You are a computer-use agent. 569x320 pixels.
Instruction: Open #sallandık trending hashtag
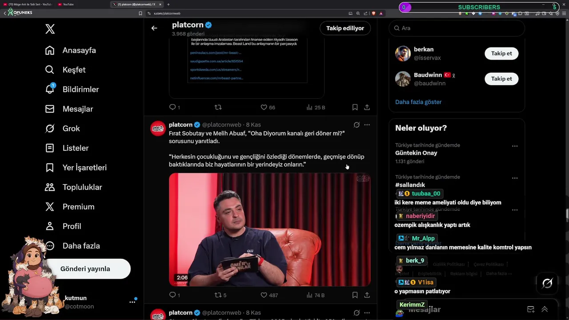410,185
